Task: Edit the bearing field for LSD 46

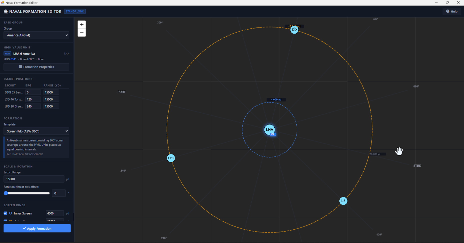Action: 33,99
